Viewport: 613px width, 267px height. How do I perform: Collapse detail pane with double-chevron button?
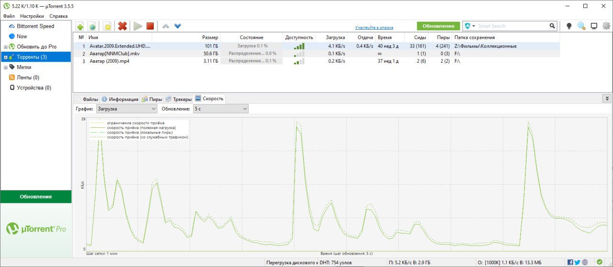point(607,98)
